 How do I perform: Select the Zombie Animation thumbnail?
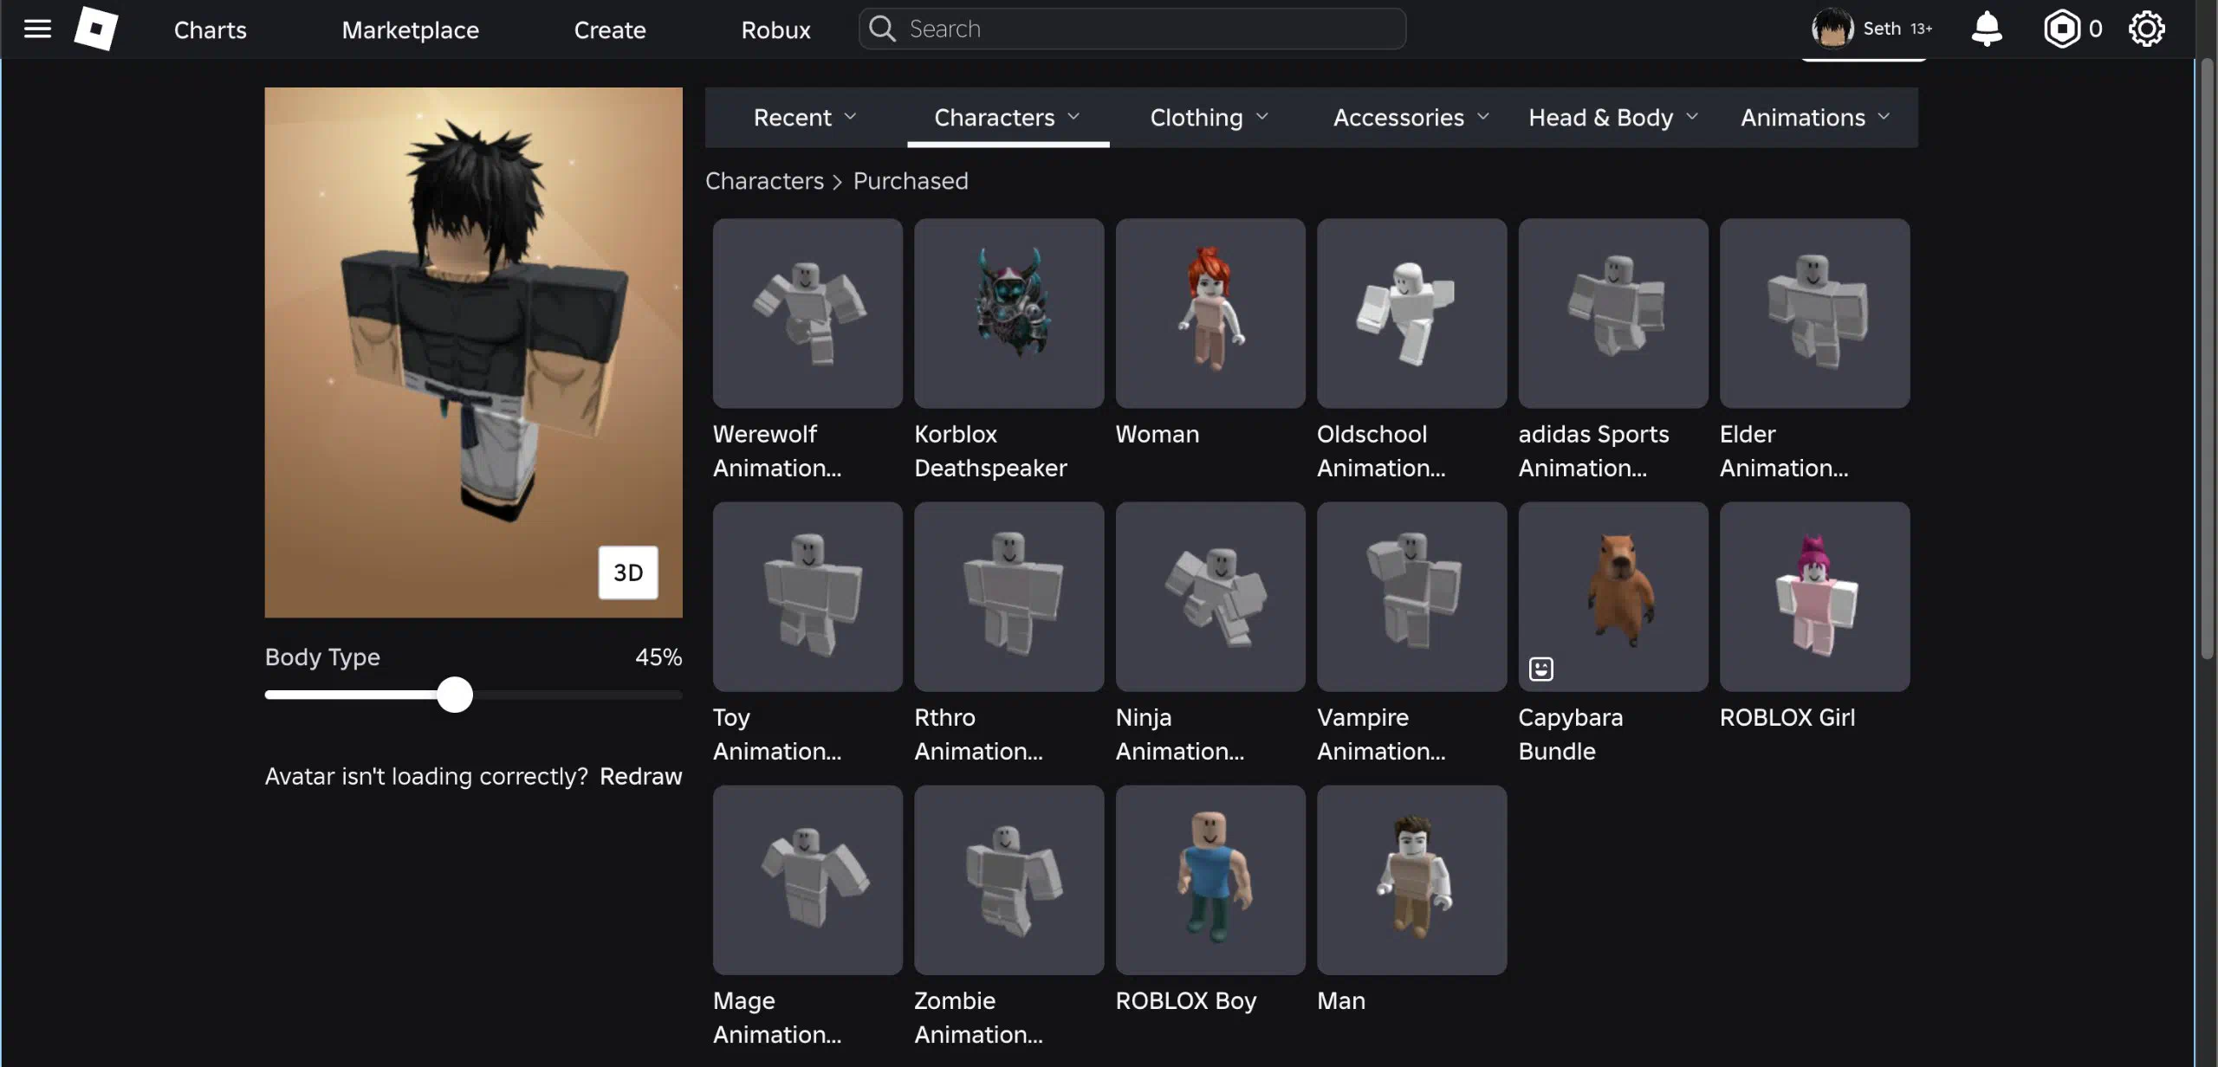[1008, 880]
